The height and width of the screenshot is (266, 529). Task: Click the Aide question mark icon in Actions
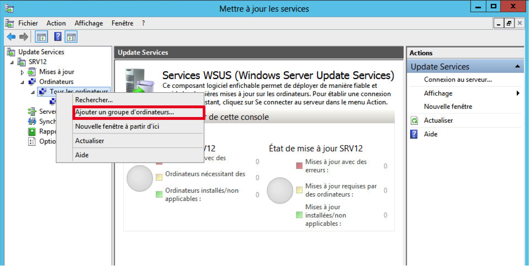414,134
